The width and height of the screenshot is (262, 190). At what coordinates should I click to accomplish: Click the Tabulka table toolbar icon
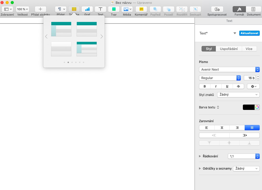pos(74,9)
